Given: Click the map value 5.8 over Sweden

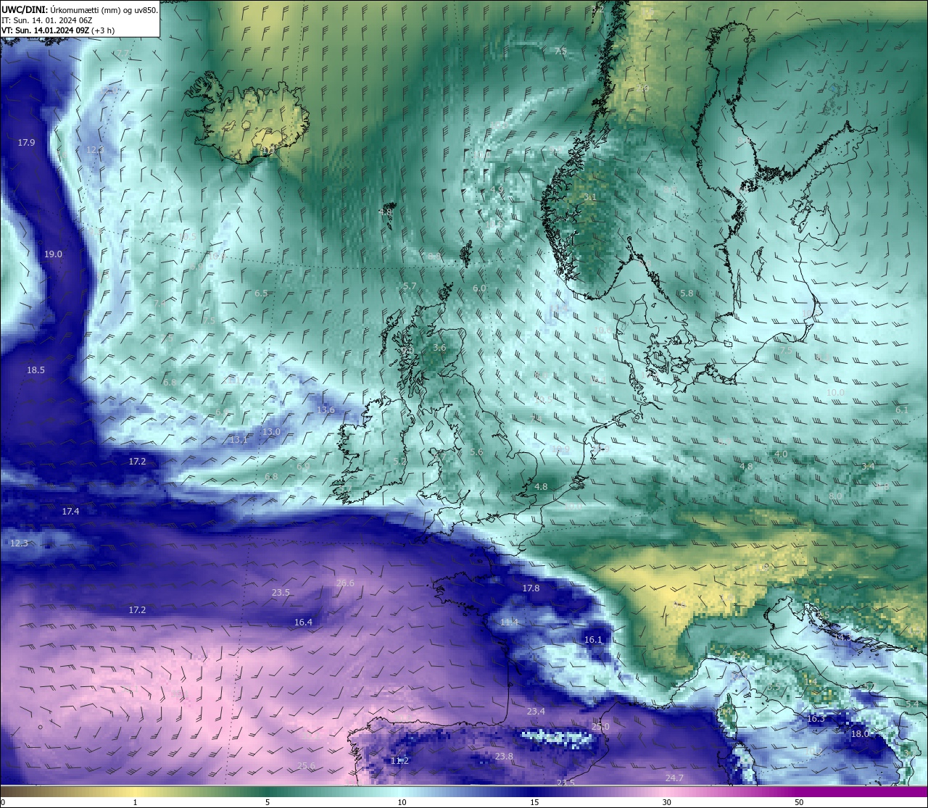Looking at the screenshot, I should pos(687,293).
